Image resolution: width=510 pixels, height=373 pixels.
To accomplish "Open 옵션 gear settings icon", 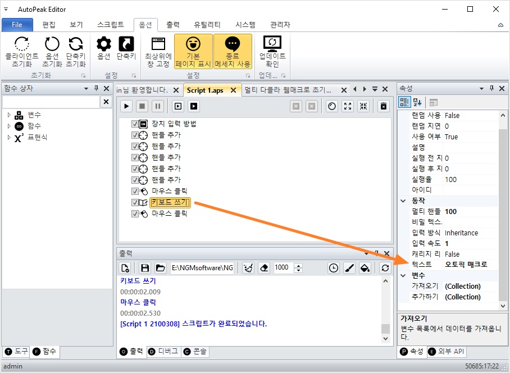I will pyautogui.click(x=104, y=44).
